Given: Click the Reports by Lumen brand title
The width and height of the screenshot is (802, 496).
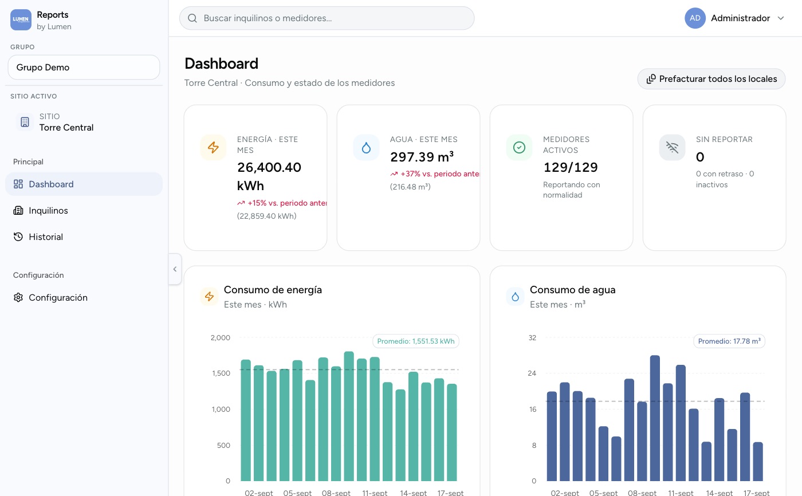Looking at the screenshot, I should [54, 20].
